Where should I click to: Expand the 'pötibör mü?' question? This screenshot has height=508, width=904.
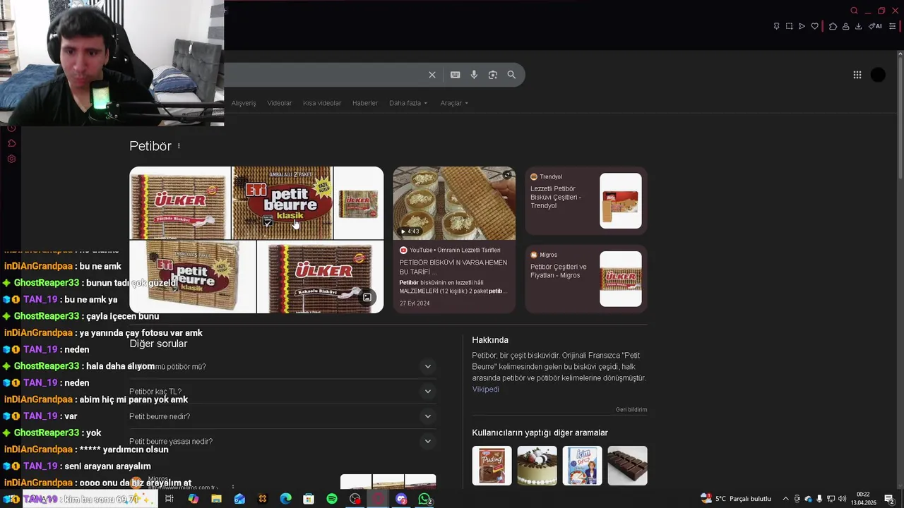(x=282, y=366)
